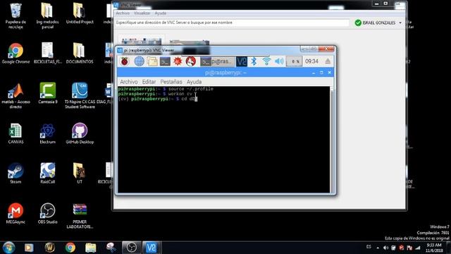The image size is (451, 254).
Task: Open Mathematica red spiky icon
Action: [x=178, y=61]
